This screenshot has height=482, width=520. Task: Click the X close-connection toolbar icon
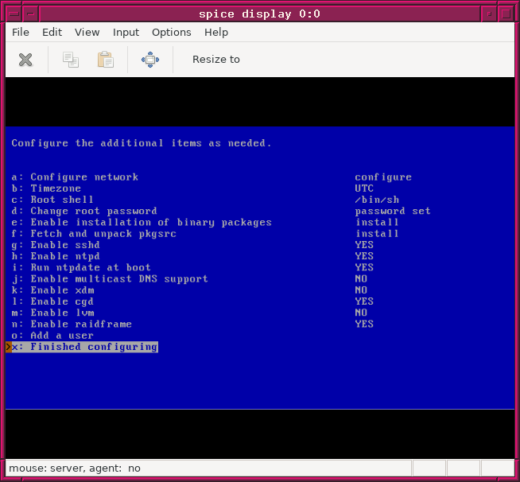coord(25,60)
